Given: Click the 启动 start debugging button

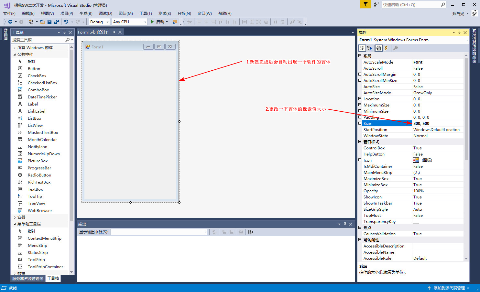Looking at the screenshot, I should point(158,22).
